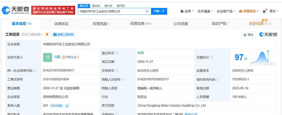This screenshot has width=282, height=115.
Task: Click the registration number 310115000591854
Action: pyautogui.click(x=56, y=79)
